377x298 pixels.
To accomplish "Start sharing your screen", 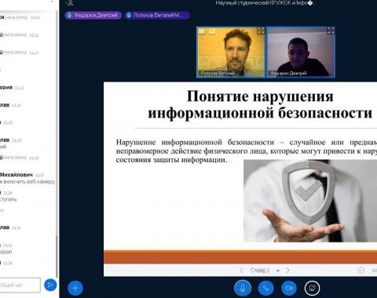I will (312, 288).
